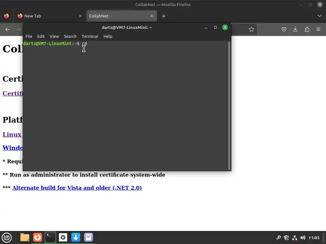This screenshot has width=326, height=244.
Task: Click the Run as administrator note text
Action: coord(84,175)
